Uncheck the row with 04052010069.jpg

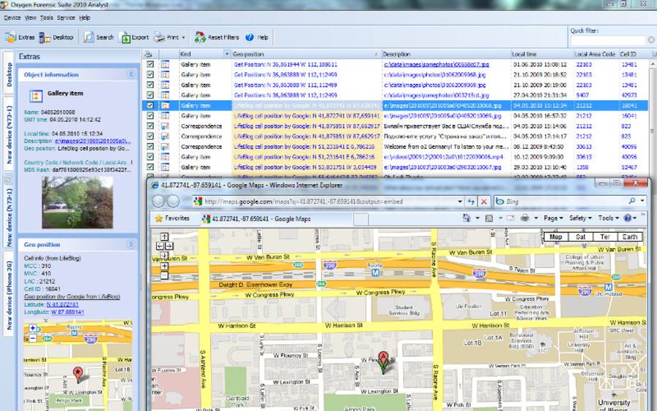(x=150, y=115)
